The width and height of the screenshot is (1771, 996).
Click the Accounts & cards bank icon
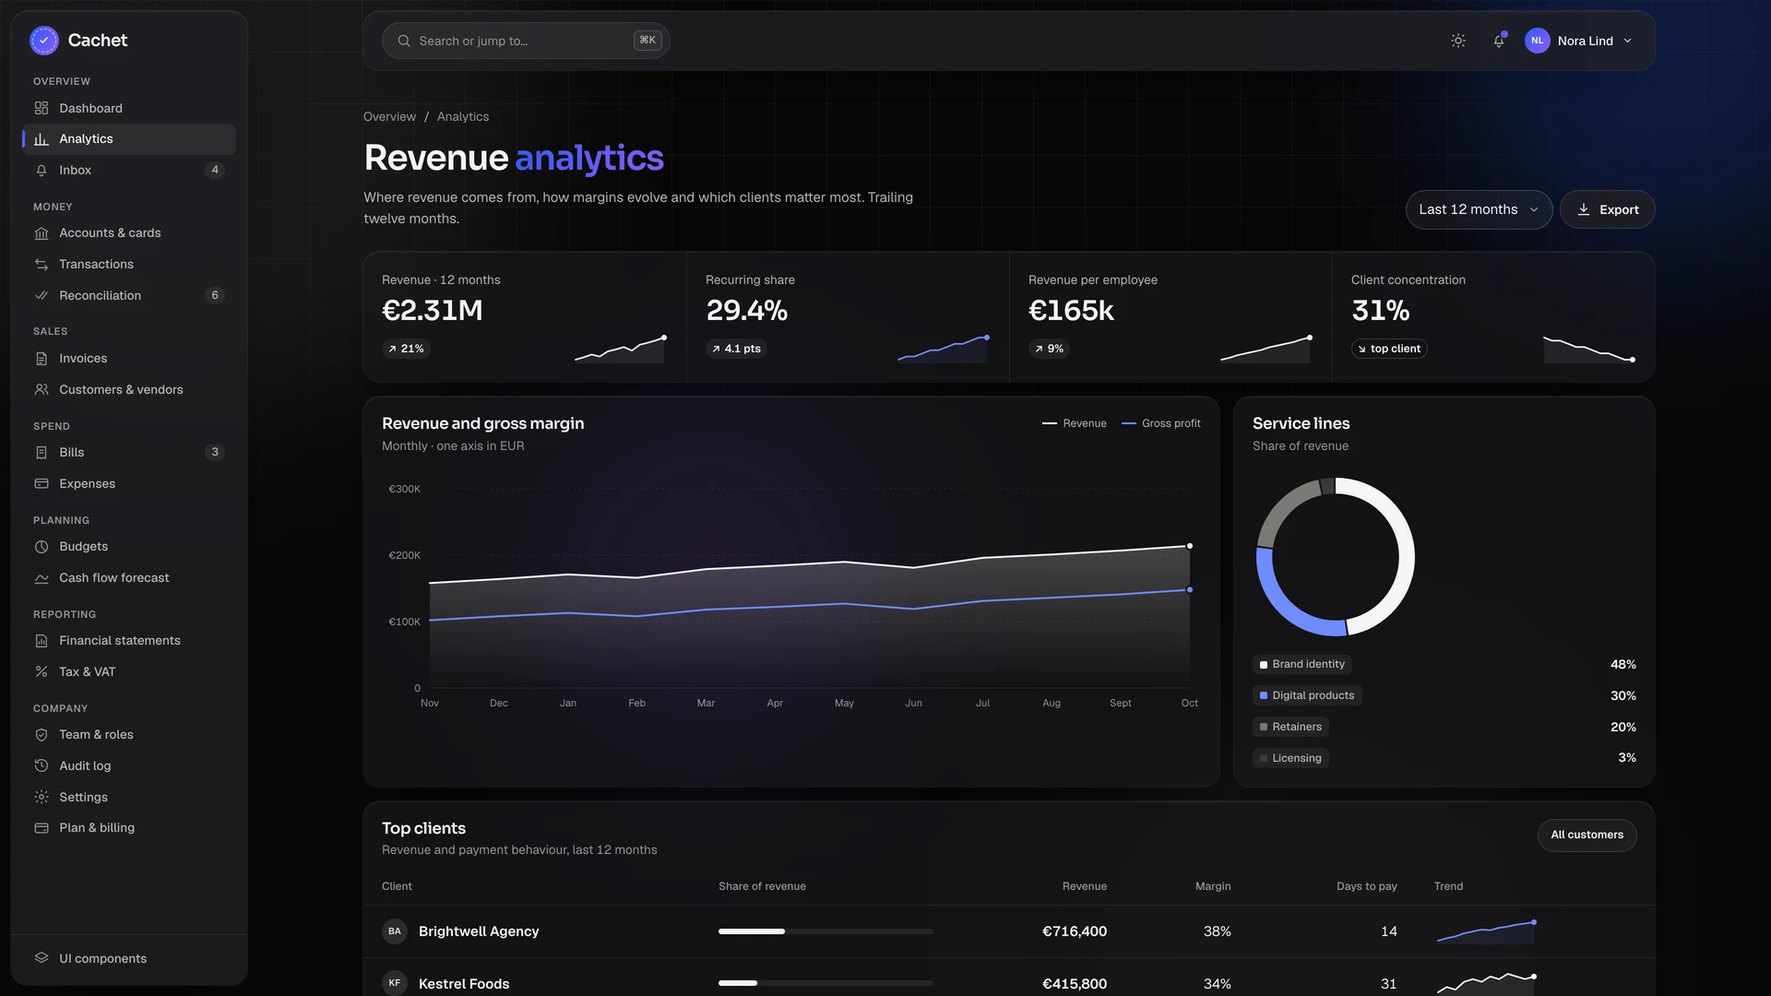(42, 233)
